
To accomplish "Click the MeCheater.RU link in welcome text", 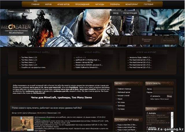I will 39,93.
